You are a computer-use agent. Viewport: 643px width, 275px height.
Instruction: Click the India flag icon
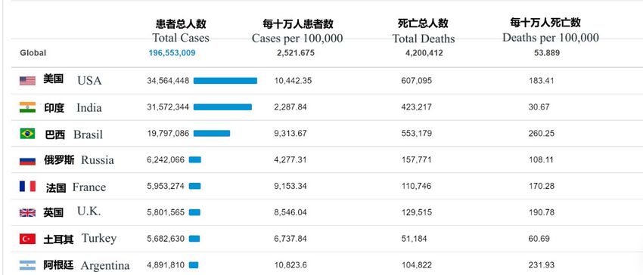[x=27, y=107]
